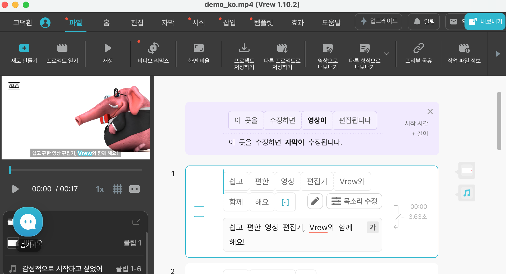
Task: Click the 업그레이드 button
Action: [x=379, y=21]
